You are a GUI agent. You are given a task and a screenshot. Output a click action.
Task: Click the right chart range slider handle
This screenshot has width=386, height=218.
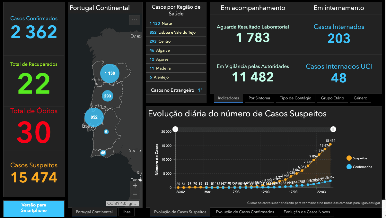(x=333, y=129)
